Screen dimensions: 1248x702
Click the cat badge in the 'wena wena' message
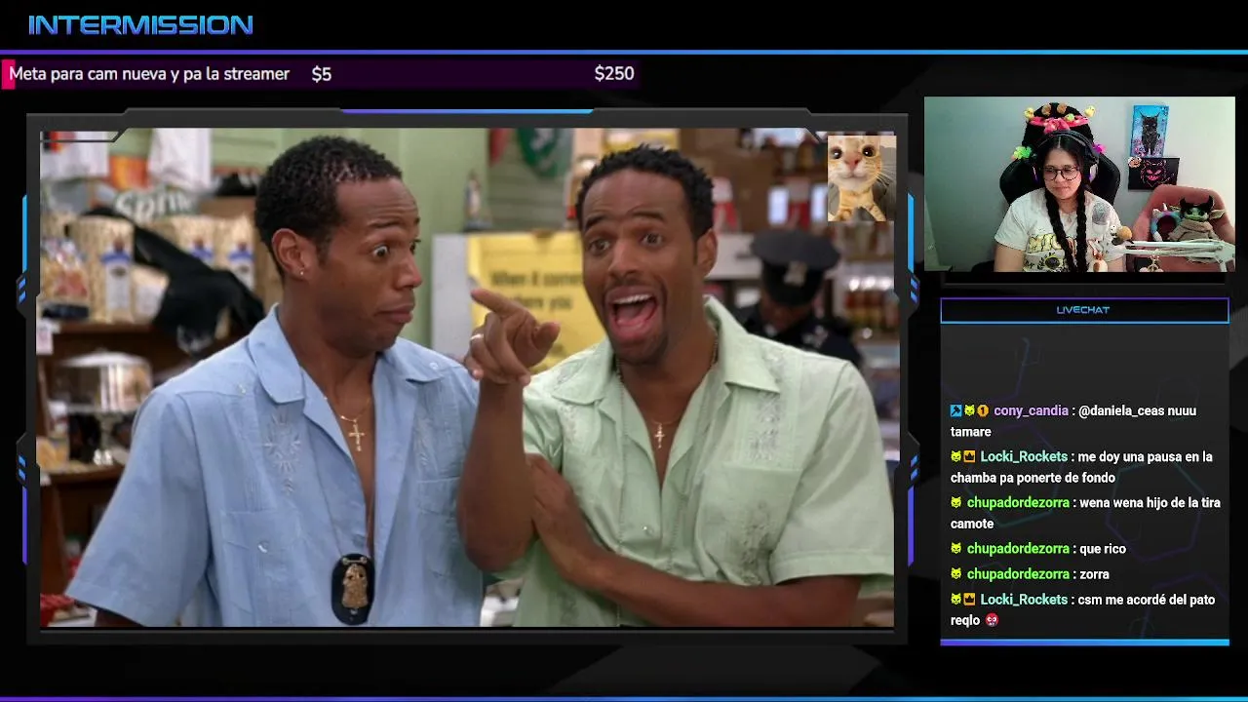[956, 502]
